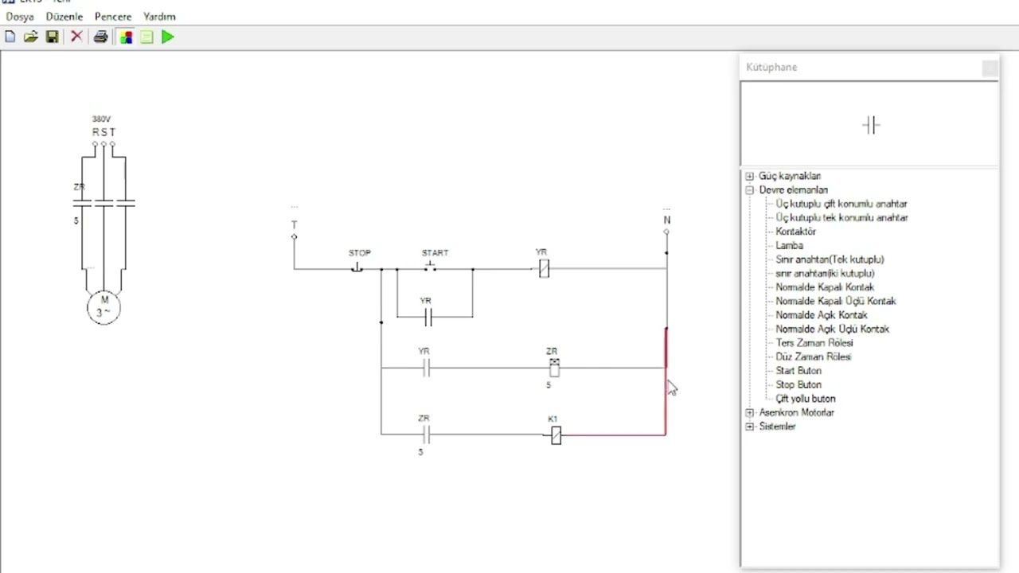The image size is (1019, 573).
Task: Select the ZR timer relay coil
Action: [x=554, y=367]
